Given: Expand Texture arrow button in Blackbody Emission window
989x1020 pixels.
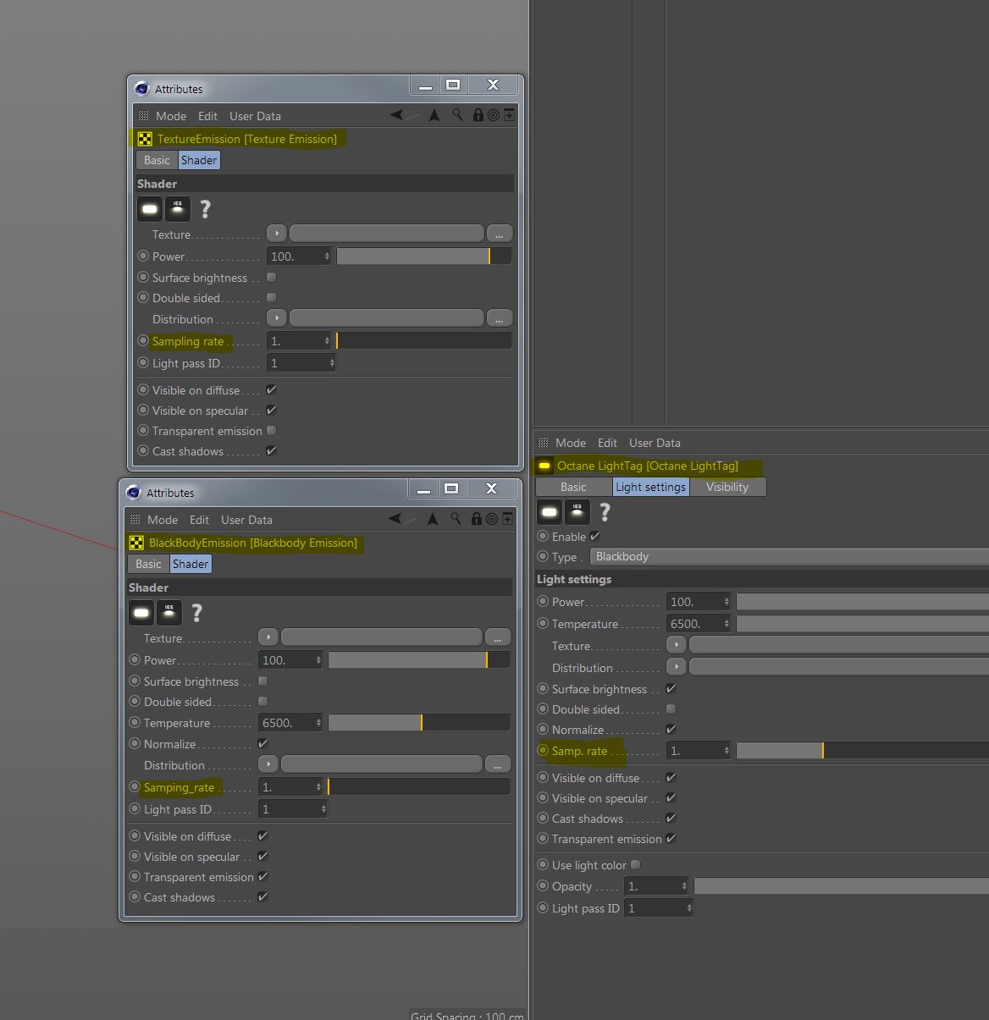Looking at the screenshot, I should 268,637.
